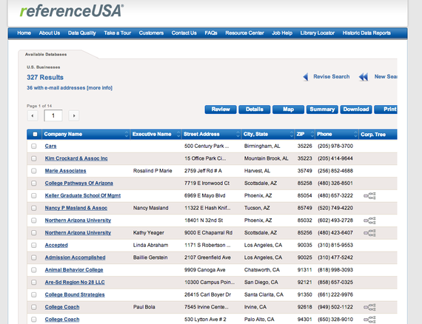Open Job Help nav item
Screen dimensions: 422x324
pos(282,33)
